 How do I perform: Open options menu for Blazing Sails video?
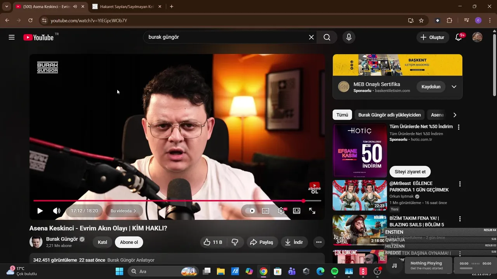[460, 219]
